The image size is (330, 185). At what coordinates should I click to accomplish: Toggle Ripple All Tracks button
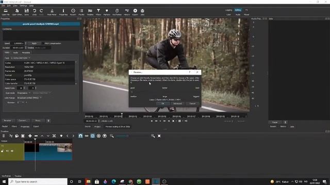[98, 136]
